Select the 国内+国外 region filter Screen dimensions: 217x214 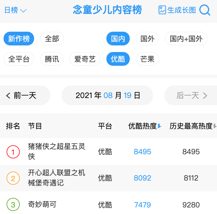pos(186,39)
